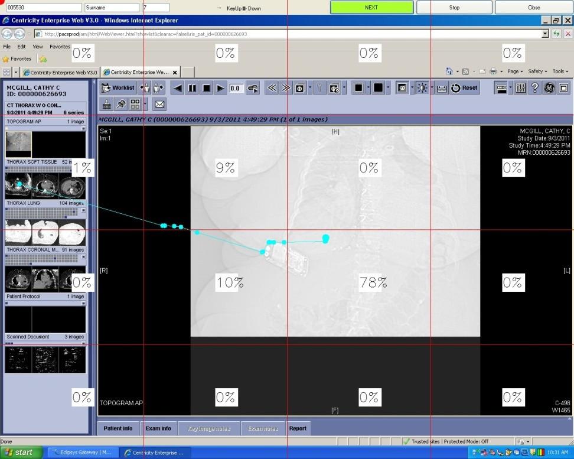Open the Safety dropdown menu
Image resolution: width=574 pixels, height=459 pixels.
(537, 71)
